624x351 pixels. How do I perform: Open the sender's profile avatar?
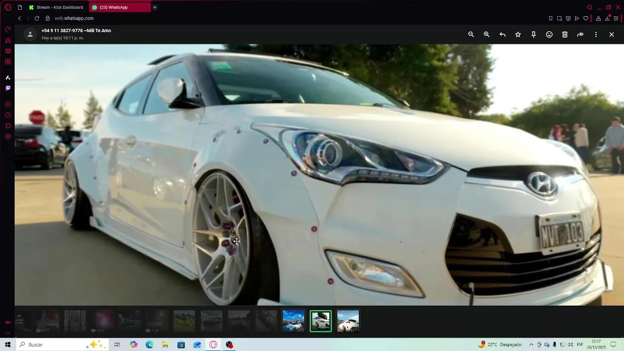(x=30, y=34)
